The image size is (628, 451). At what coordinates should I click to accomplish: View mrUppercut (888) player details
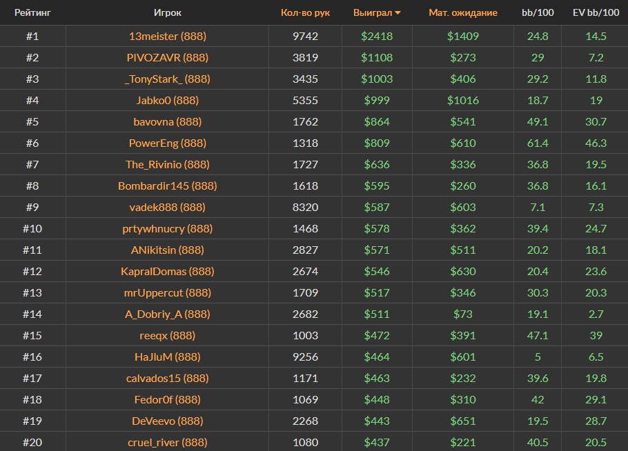click(168, 292)
